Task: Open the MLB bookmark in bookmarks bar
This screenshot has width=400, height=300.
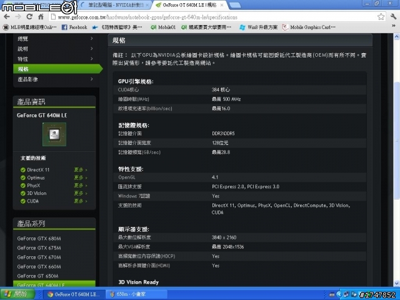Action: pyautogui.click(x=29, y=27)
